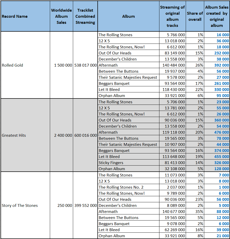Viewport: 230px width, 239px height.
Task: Select the 81 413 000 streaming value
Action: coord(175,163)
